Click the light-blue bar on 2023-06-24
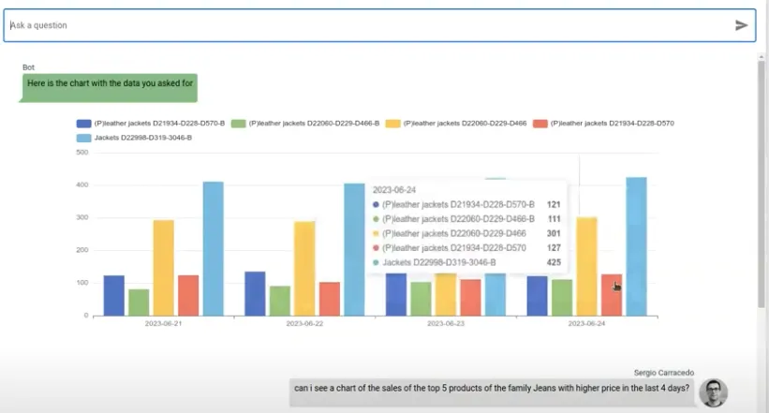This screenshot has width=769, height=413. 637,246
